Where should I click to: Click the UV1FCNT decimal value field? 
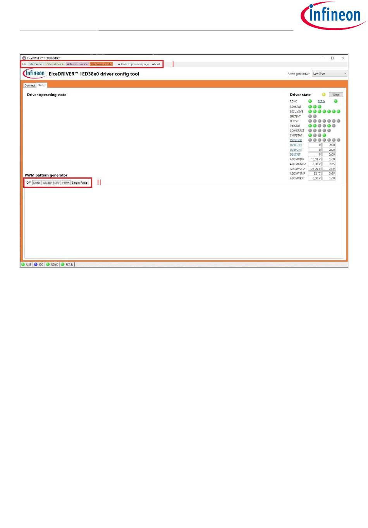[x=315, y=145]
